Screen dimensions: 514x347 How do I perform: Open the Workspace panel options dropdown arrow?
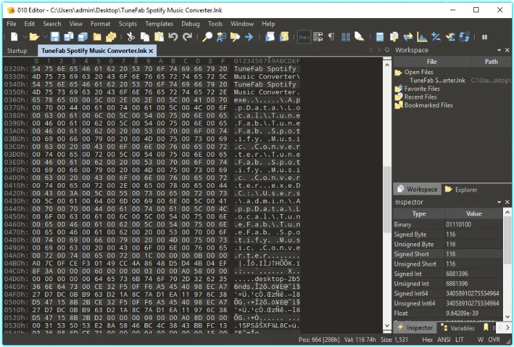[499, 50]
